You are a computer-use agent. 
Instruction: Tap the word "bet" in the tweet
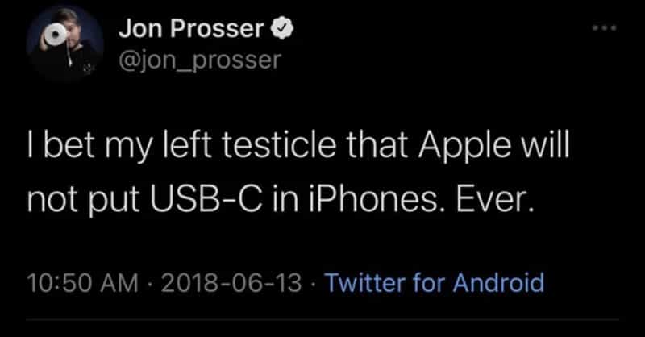(64, 149)
